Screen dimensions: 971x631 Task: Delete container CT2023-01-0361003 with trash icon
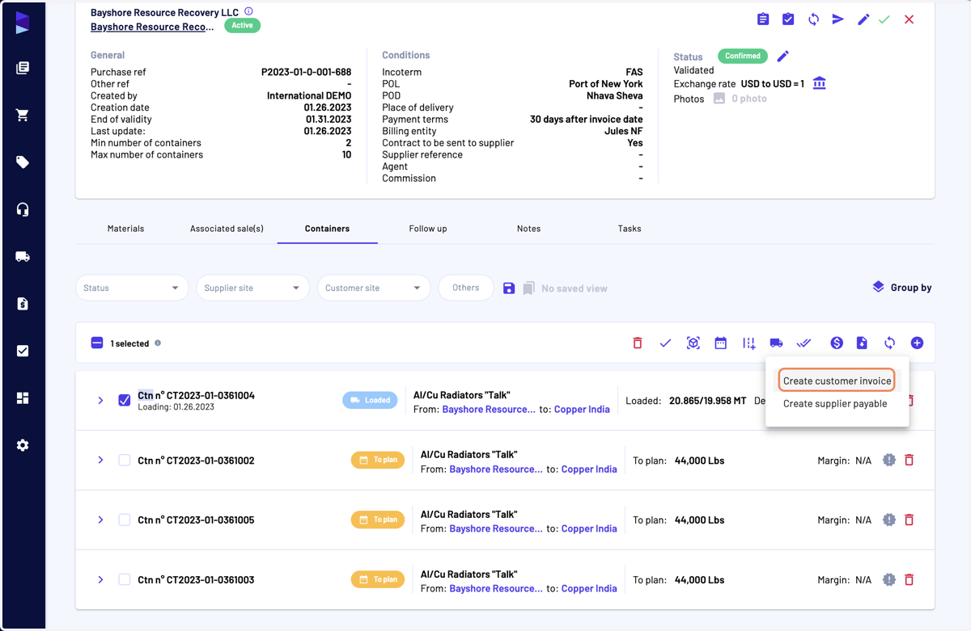[x=910, y=579]
